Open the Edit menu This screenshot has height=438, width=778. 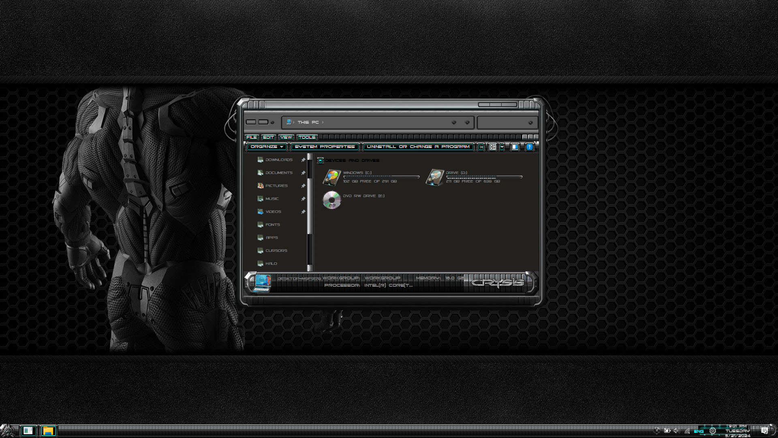pos(268,137)
